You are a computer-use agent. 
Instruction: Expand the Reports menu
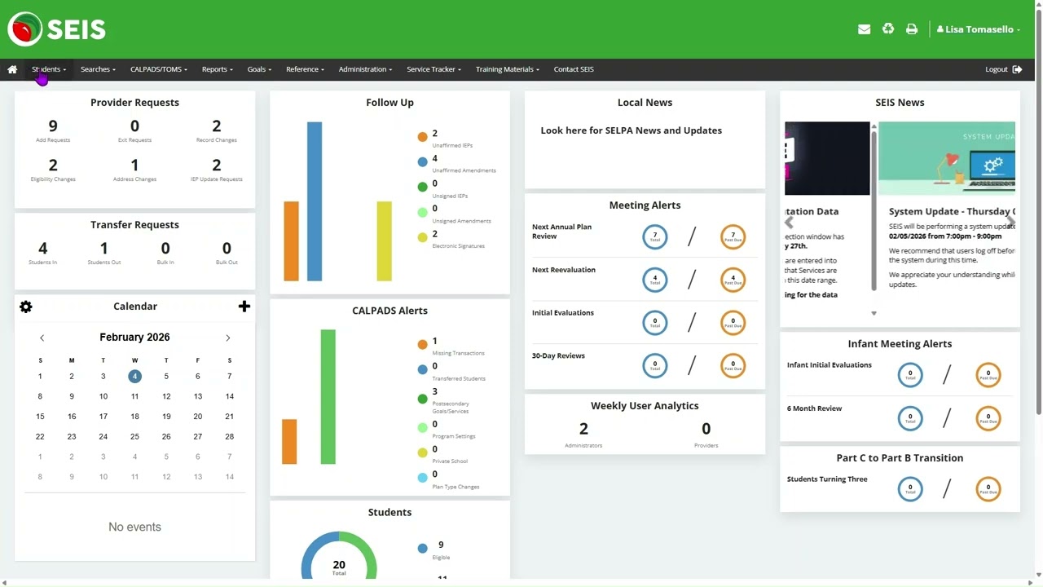tap(218, 69)
